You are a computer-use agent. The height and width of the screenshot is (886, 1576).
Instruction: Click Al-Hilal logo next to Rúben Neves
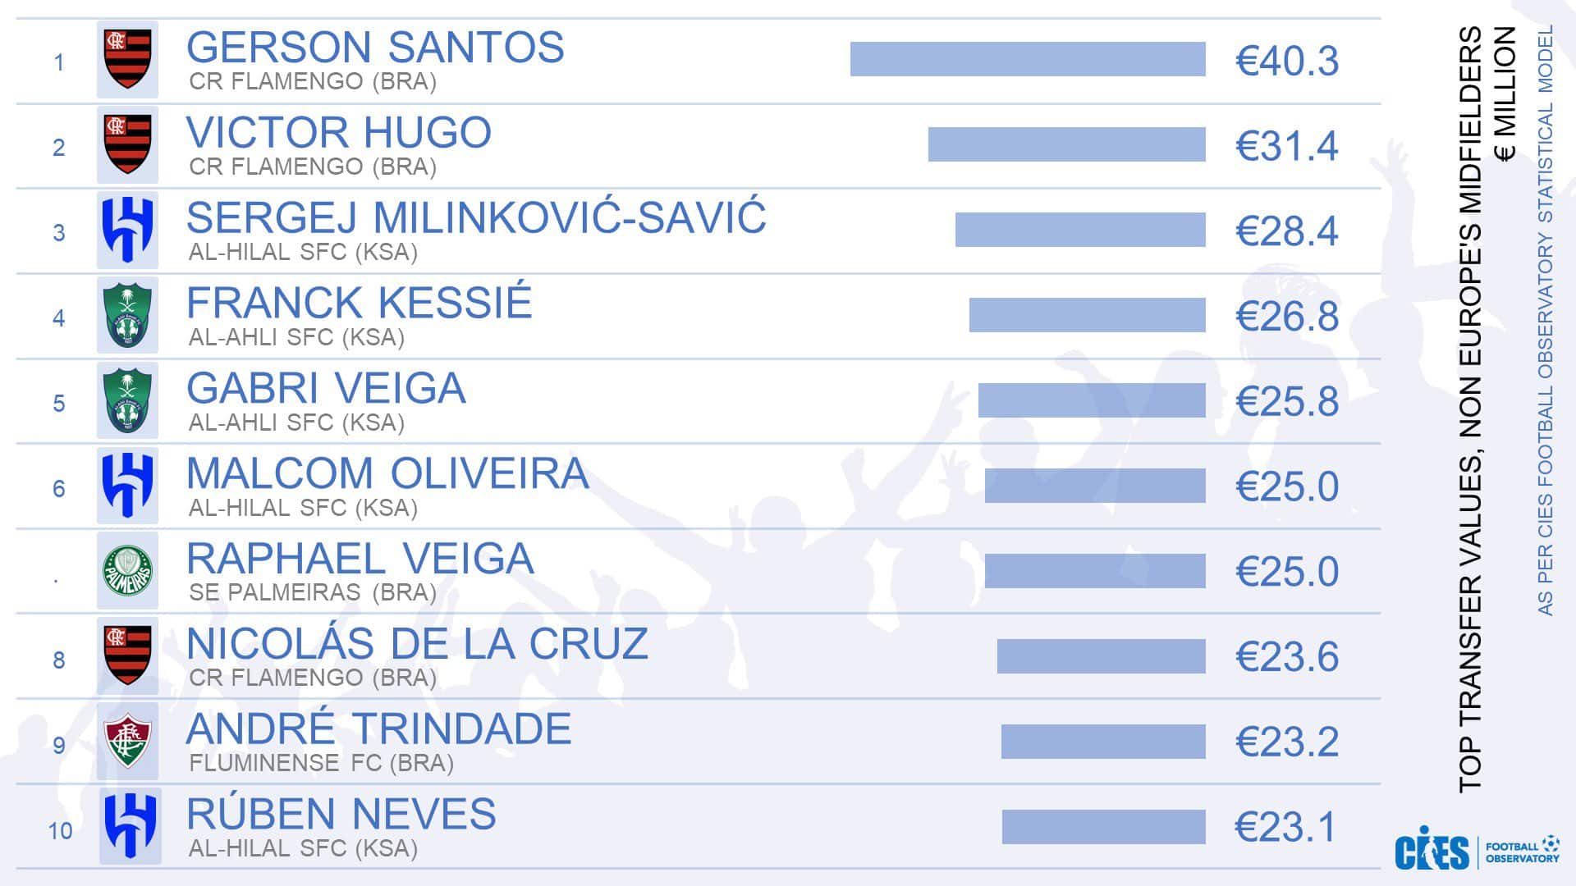coord(130,826)
